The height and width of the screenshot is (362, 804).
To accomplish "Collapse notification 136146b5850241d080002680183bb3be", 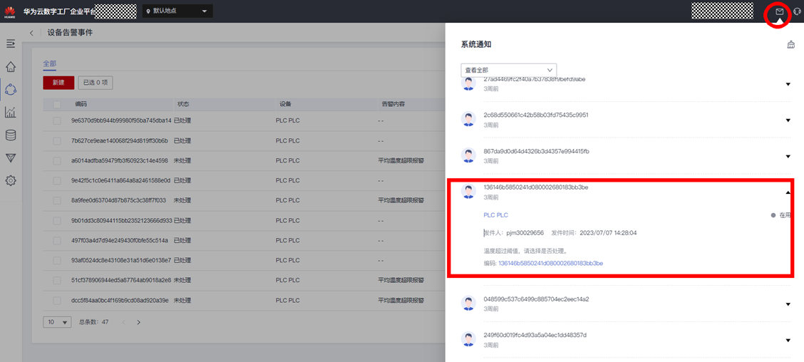I will coord(788,193).
